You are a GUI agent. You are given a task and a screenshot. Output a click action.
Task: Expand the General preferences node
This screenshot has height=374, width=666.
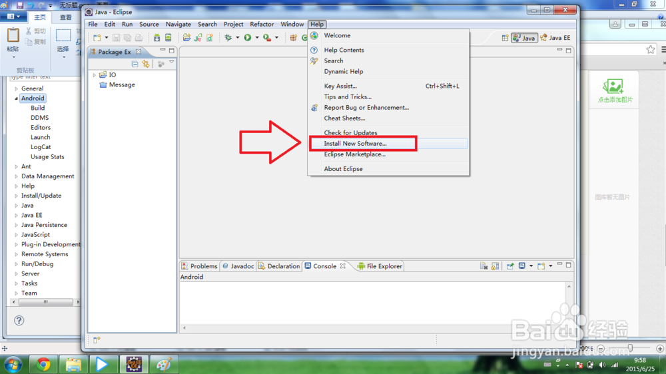[16, 89]
